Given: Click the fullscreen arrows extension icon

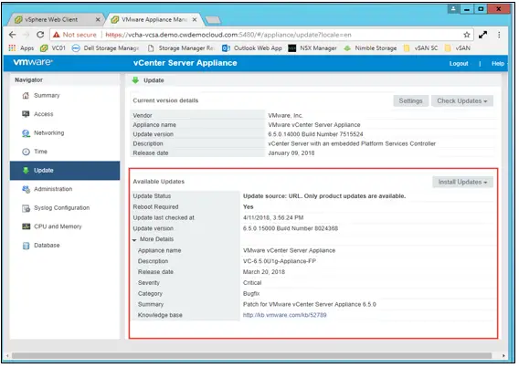Looking at the screenshot, I should 483,35.
